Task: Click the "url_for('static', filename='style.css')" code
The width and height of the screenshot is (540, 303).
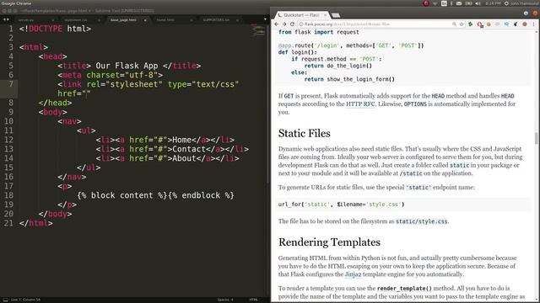Action: pos(341,205)
